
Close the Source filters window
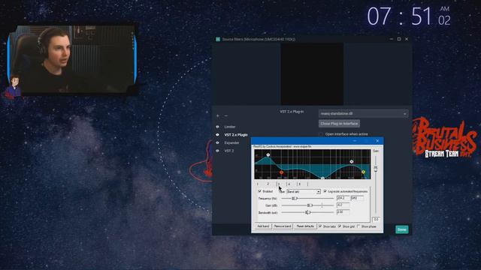click(x=407, y=39)
